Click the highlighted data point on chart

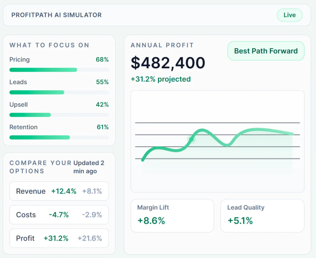pos(191,139)
